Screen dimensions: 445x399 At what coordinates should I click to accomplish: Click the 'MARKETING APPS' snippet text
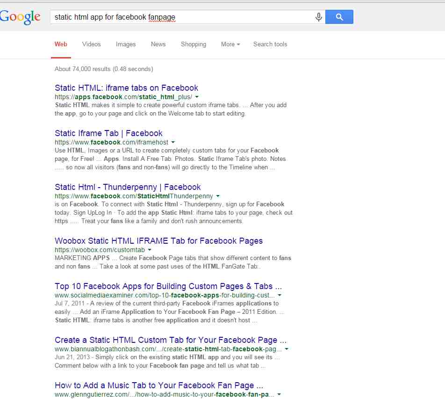82,258
